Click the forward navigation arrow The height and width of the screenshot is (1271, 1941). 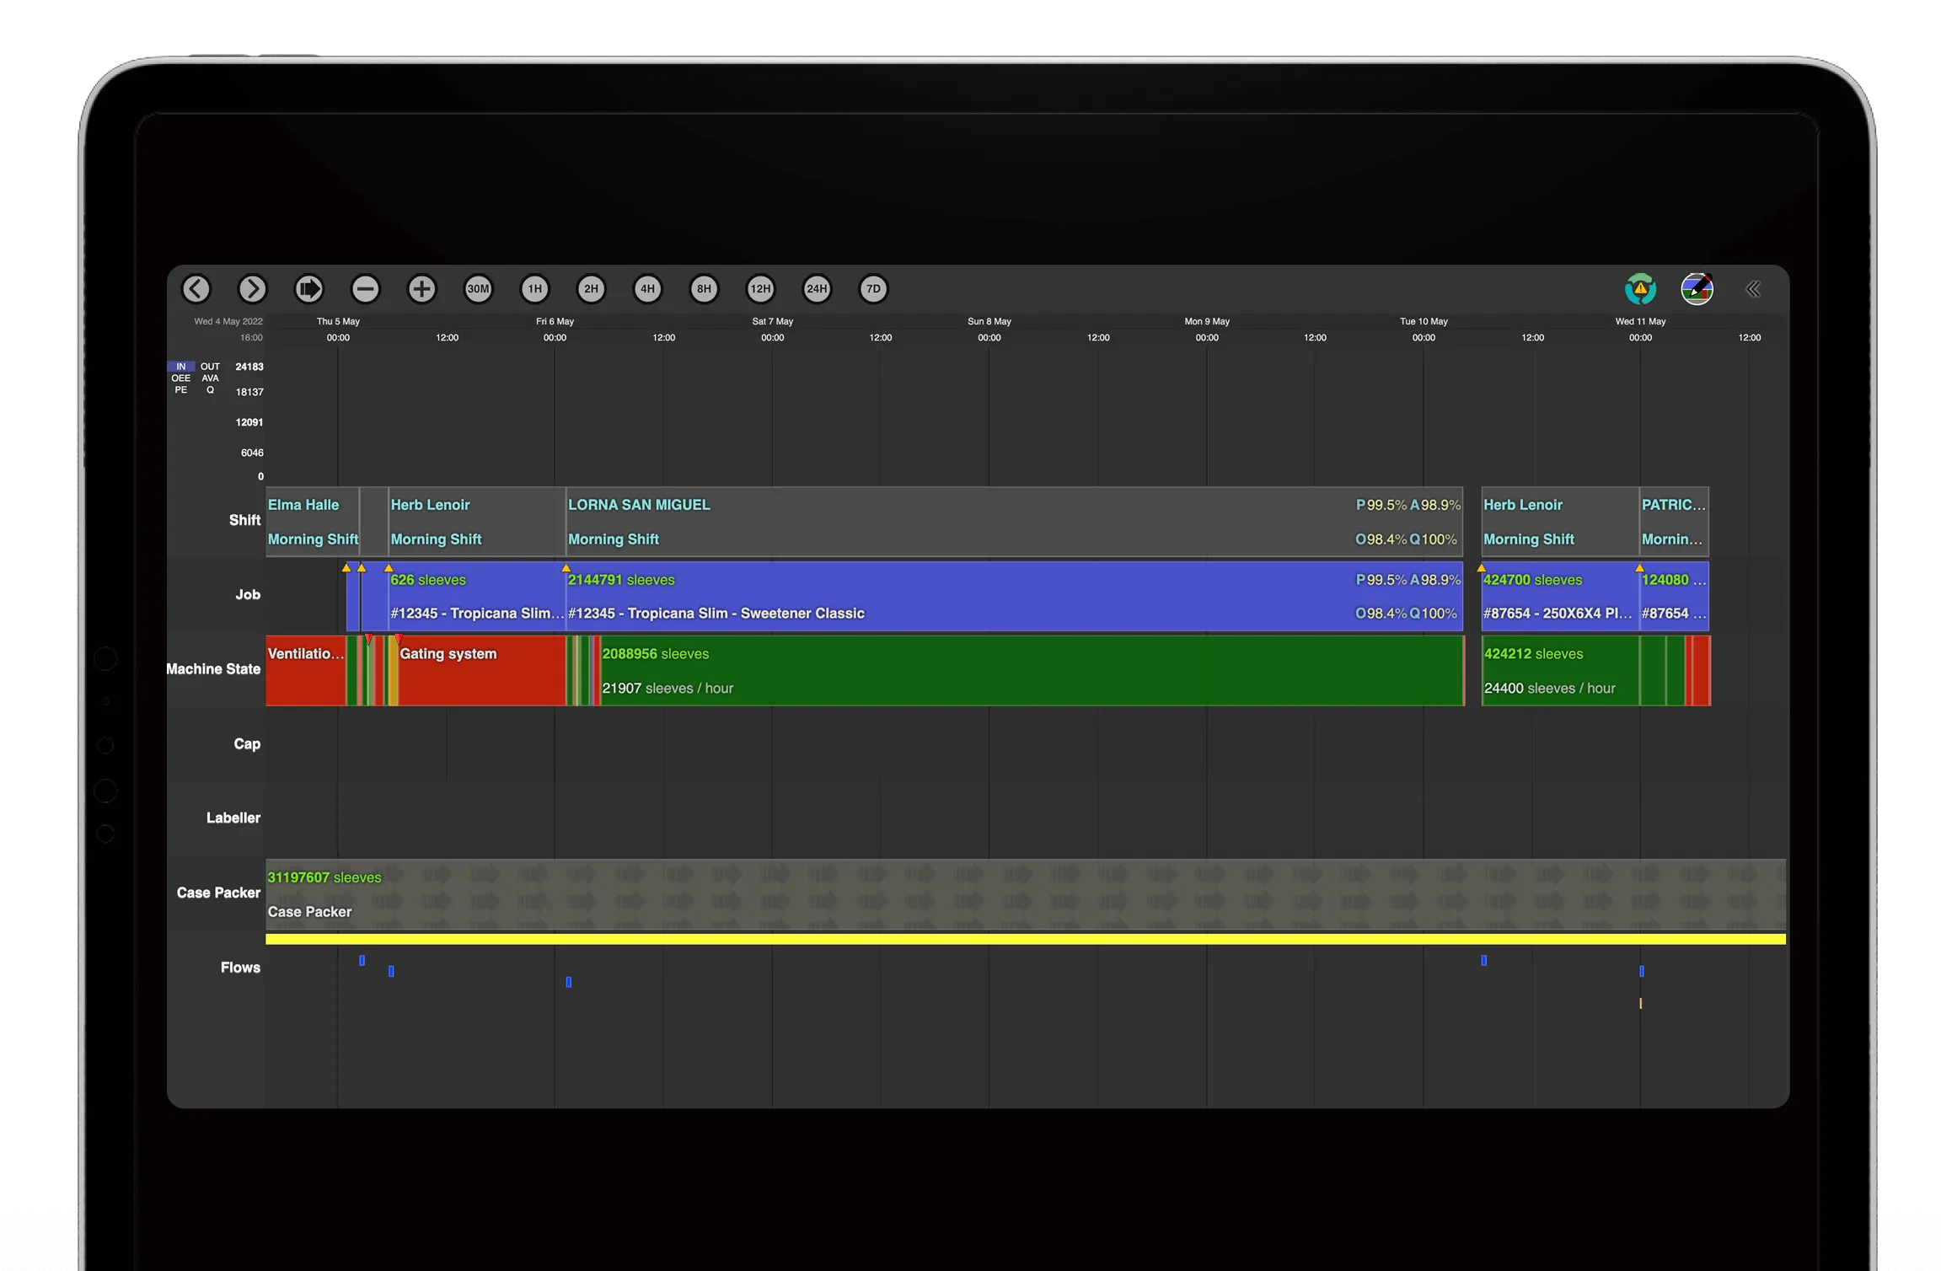(x=252, y=289)
